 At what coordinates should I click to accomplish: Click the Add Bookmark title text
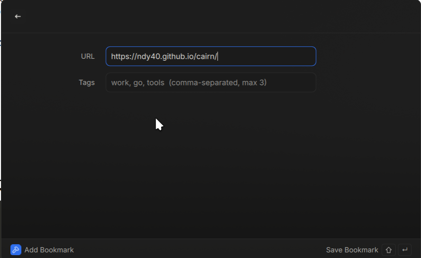pos(49,250)
